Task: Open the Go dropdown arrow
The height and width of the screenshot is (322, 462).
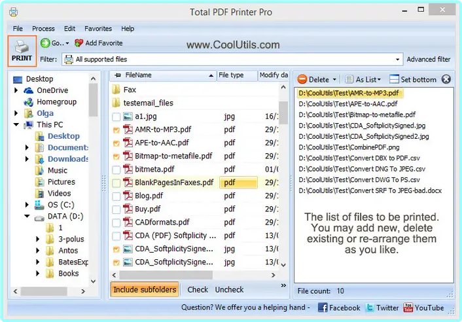Action: 67,43
